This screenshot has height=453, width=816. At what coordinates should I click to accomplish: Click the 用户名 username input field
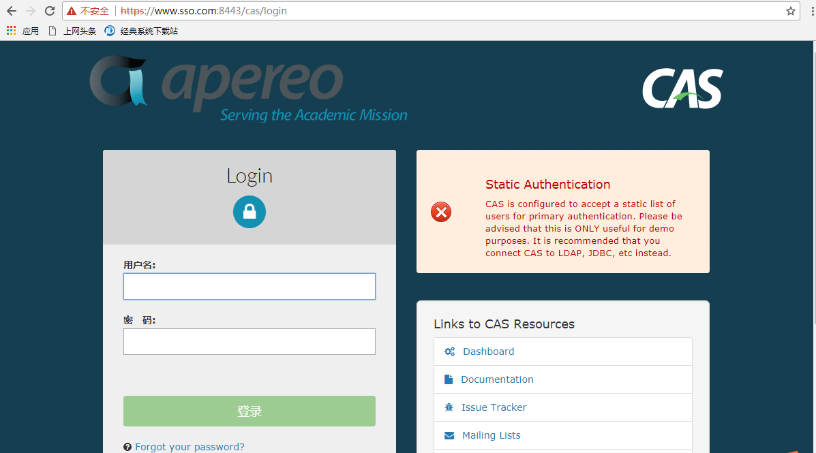249,286
